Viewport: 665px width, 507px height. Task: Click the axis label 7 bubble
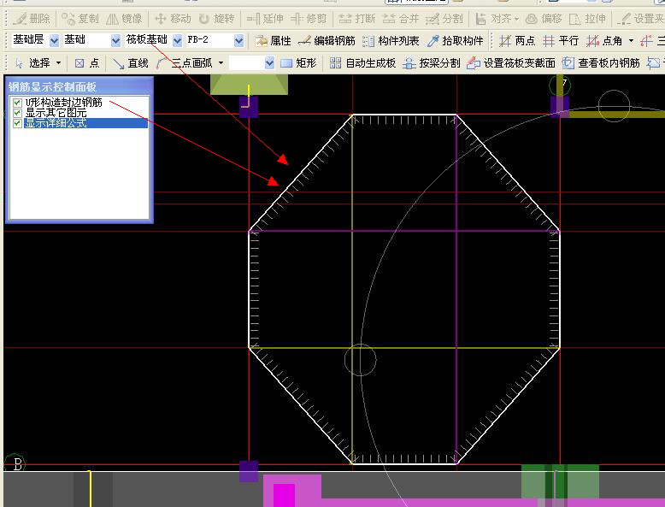[x=560, y=85]
